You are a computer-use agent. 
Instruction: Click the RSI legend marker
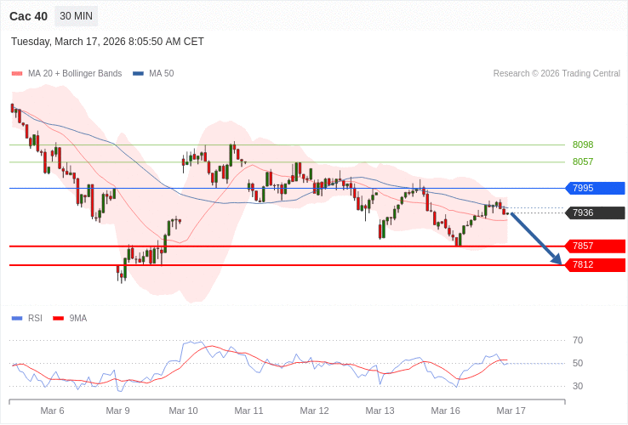point(17,319)
